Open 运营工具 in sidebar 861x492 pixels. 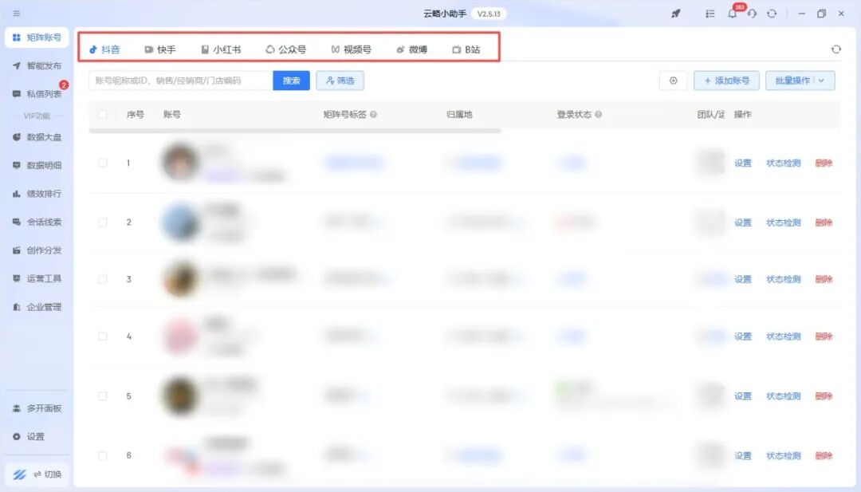tap(37, 278)
